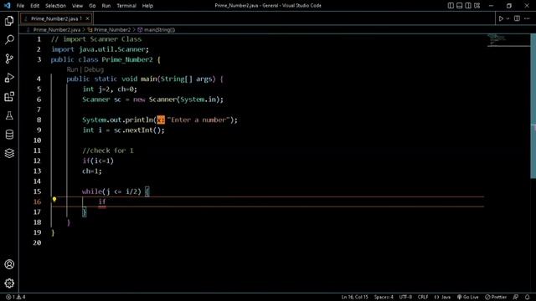
Task: Click the lightbulb quick fix icon
Action: [54, 199]
